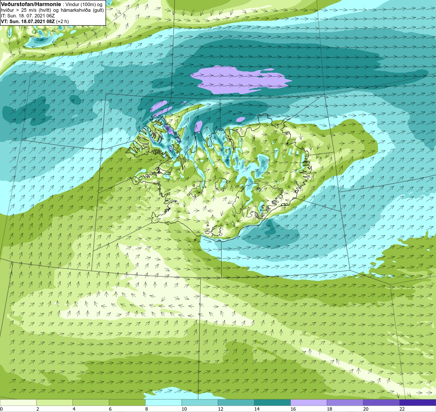This screenshot has width=436, height=412.
Task: Click the legend label '16'
Action: coord(293,409)
